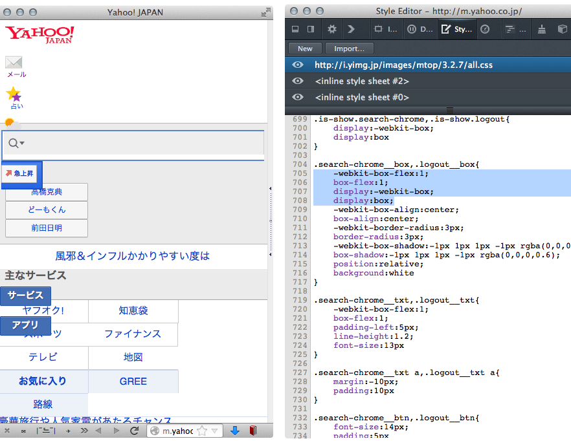Screen dimensions: 571x441
Task: Grab the splitter grip below style sheet list
Action: click(x=450, y=110)
